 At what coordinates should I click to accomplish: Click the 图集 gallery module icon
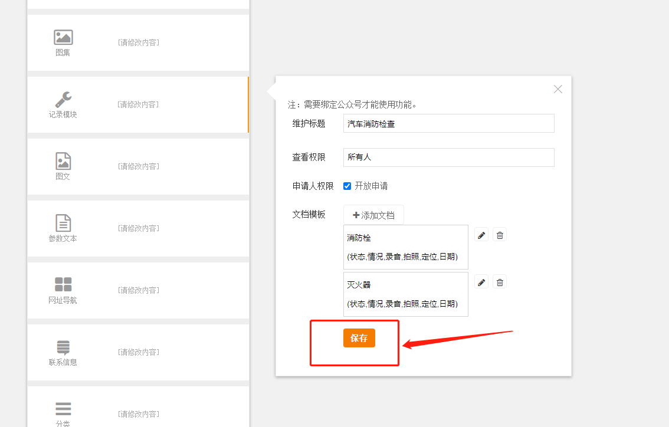pos(63,38)
